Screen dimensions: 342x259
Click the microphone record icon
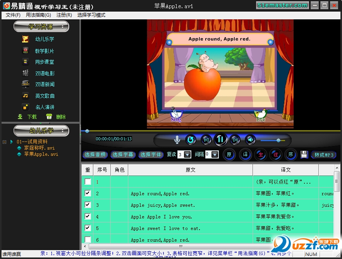(x=177, y=140)
